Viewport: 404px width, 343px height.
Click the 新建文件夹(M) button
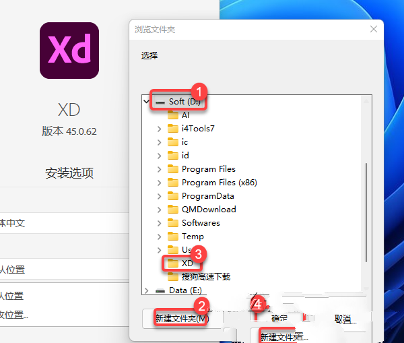point(181,319)
